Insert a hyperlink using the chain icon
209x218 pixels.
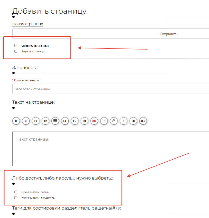(x=114, y=121)
